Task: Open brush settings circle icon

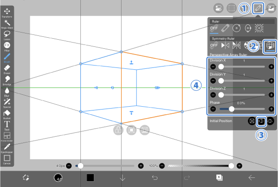Action: pyautogui.click(x=58, y=177)
